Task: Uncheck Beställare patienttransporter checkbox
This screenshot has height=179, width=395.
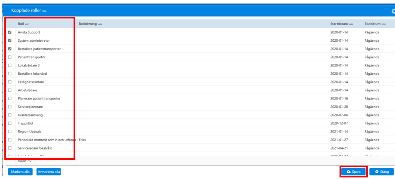Action: click(x=10, y=49)
